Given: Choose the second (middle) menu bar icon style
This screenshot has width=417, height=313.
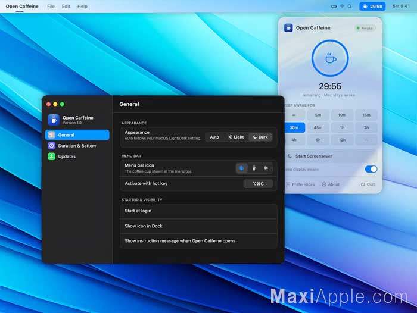Looking at the screenshot, I should (x=254, y=168).
